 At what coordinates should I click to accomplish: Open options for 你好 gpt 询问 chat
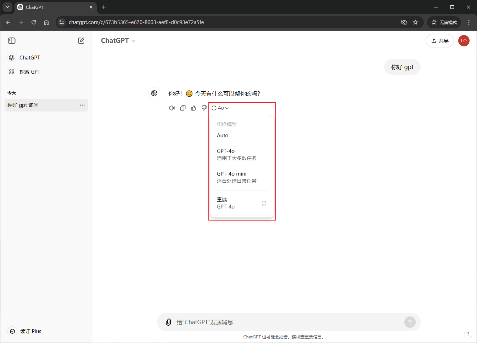point(82,105)
